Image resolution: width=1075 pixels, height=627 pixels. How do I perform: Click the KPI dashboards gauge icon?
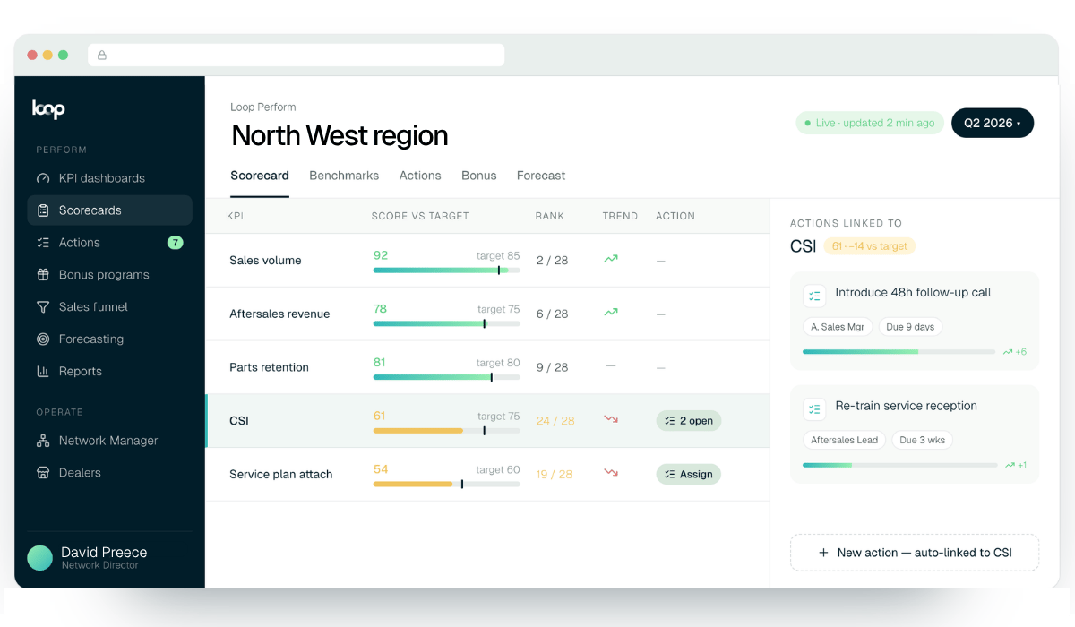pyautogui.click(x=43, y=178)
